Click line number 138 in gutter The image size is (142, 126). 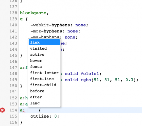(13, 13)
